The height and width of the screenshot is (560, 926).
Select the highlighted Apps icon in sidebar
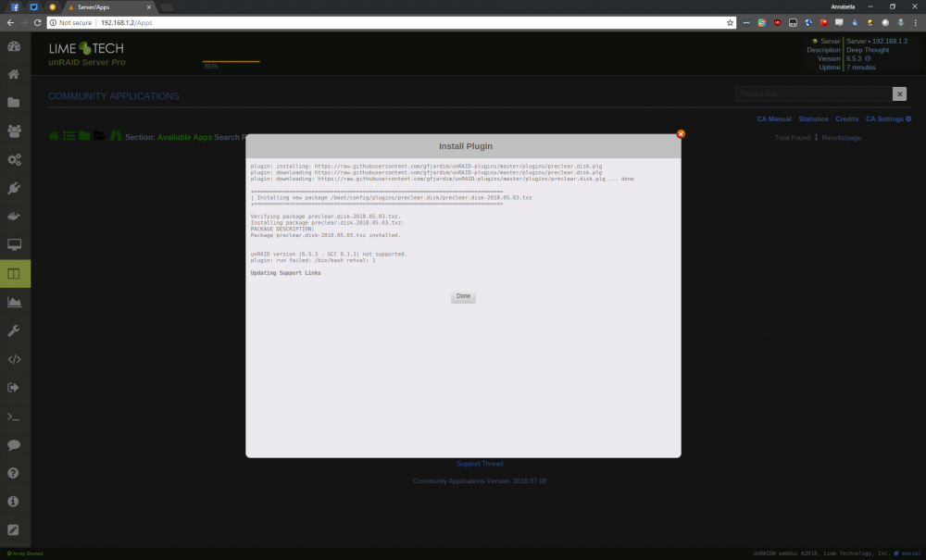click(15, 274)
